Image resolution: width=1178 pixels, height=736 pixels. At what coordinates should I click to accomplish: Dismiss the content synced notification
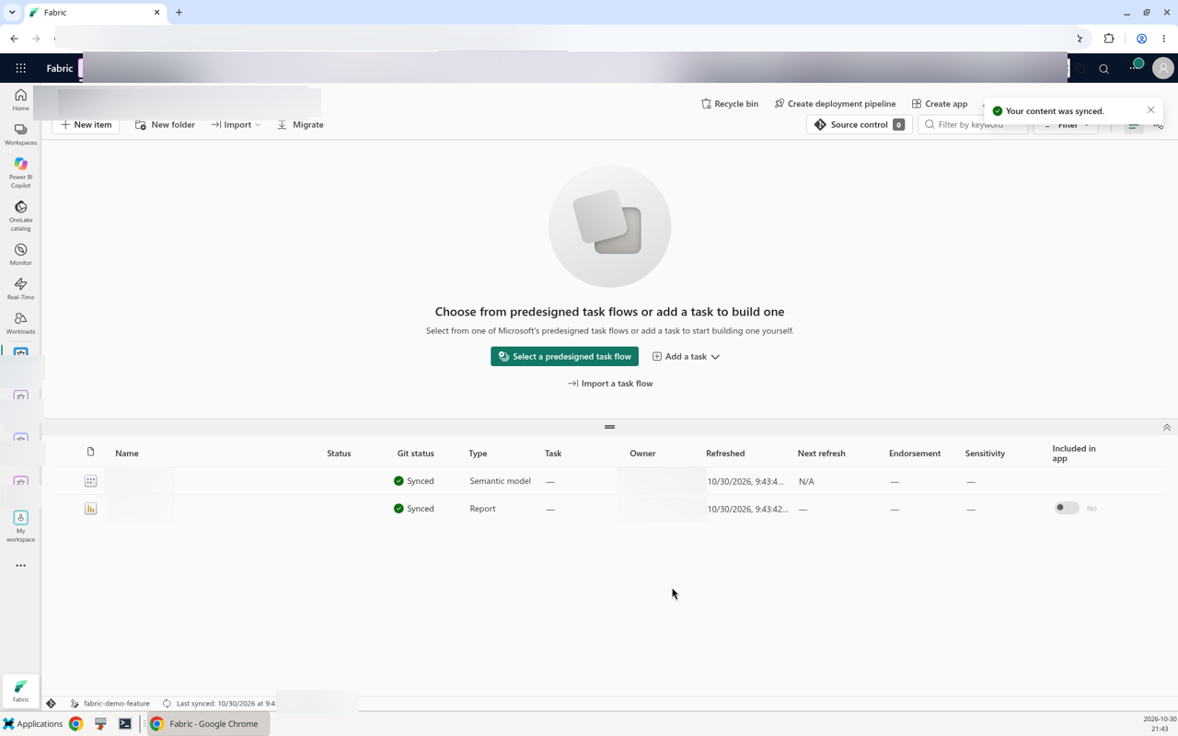pyautogui.click(x=1150, y=110)
